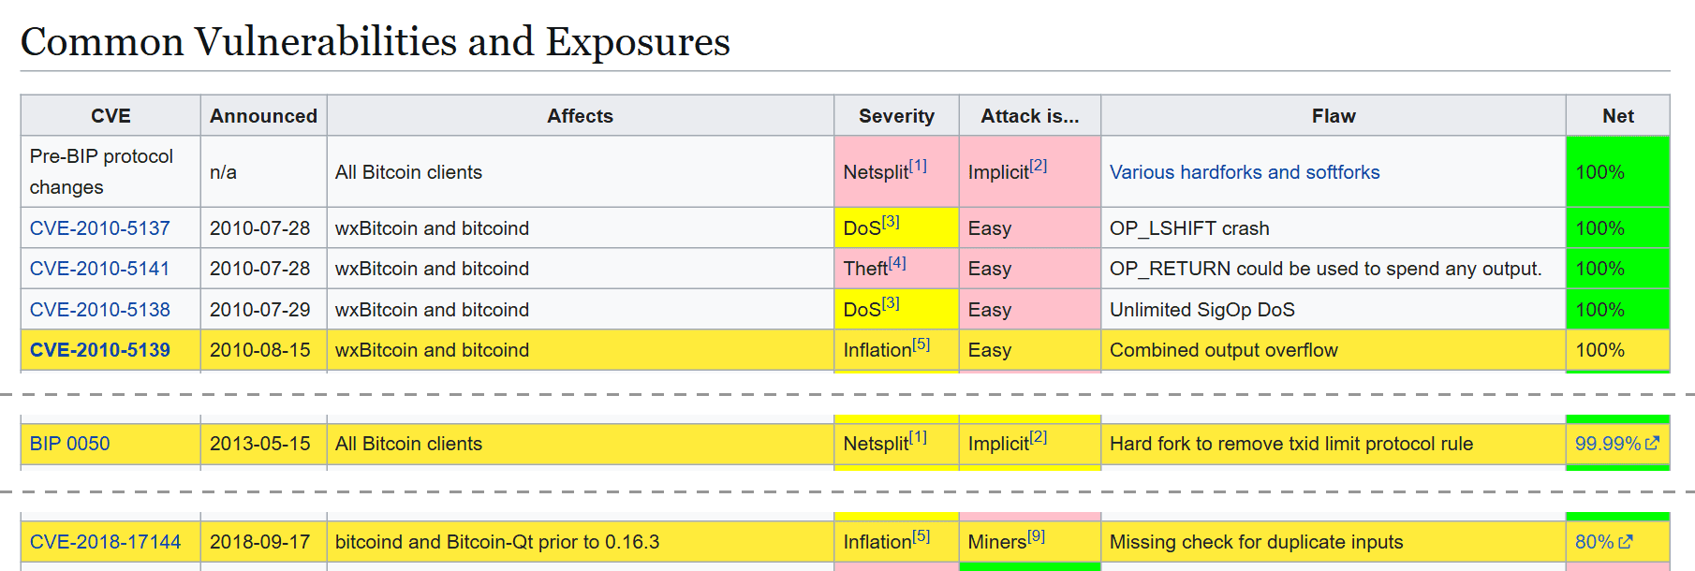
Task: Open the CVE-2010-5138 link
Action: click(x=100, y=310)
